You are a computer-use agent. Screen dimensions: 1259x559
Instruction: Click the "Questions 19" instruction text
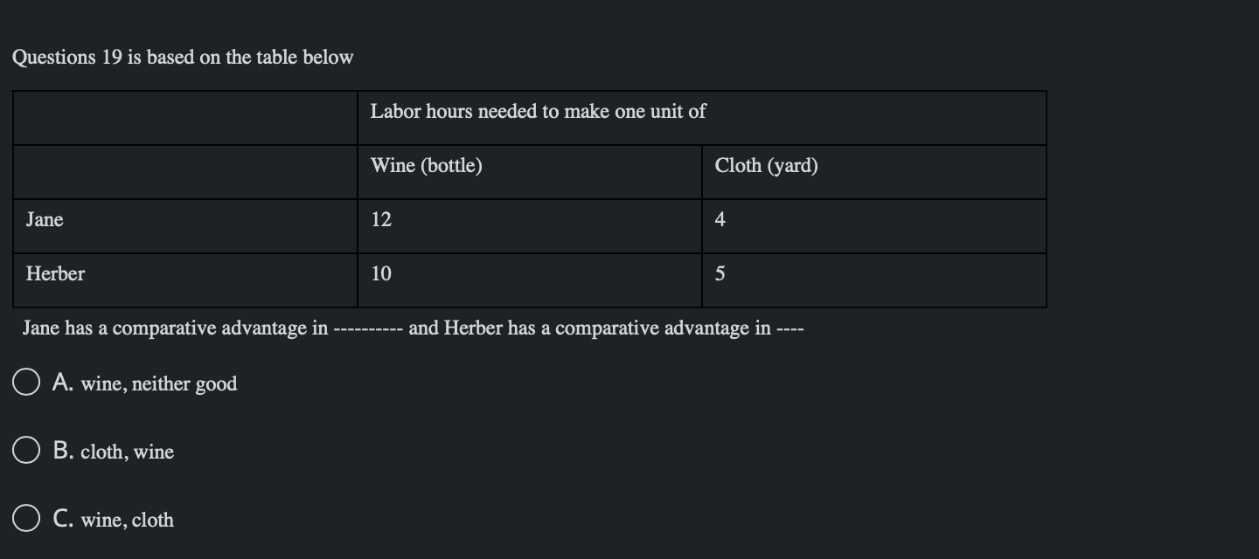click(x=183, y=58)
